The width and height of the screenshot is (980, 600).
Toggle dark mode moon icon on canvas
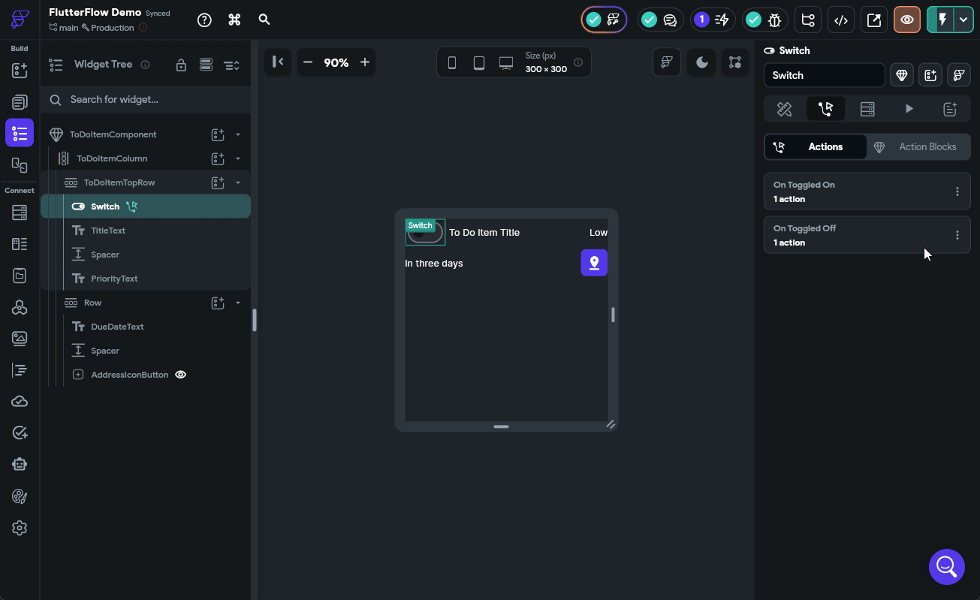click(x=702, y=62)
